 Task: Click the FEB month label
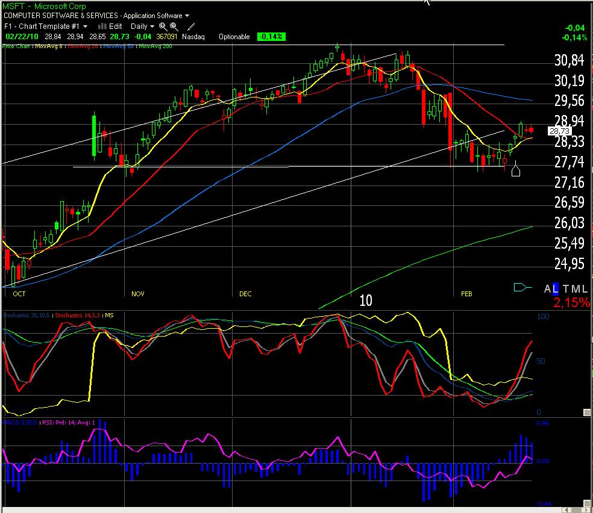[466, 294]
